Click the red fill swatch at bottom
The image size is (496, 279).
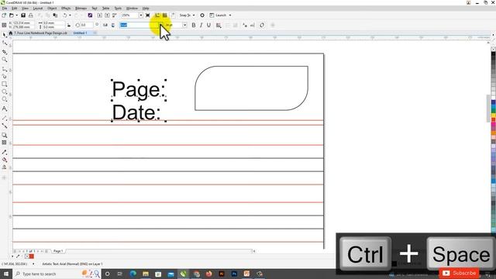pyautogui.click(x=32, y=257)
